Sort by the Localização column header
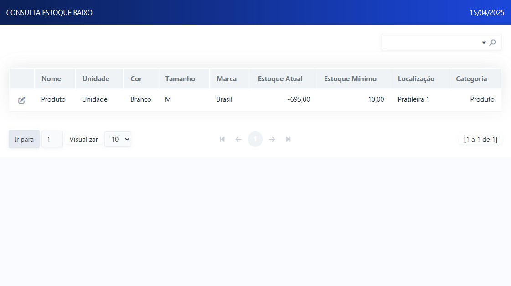 416,78
